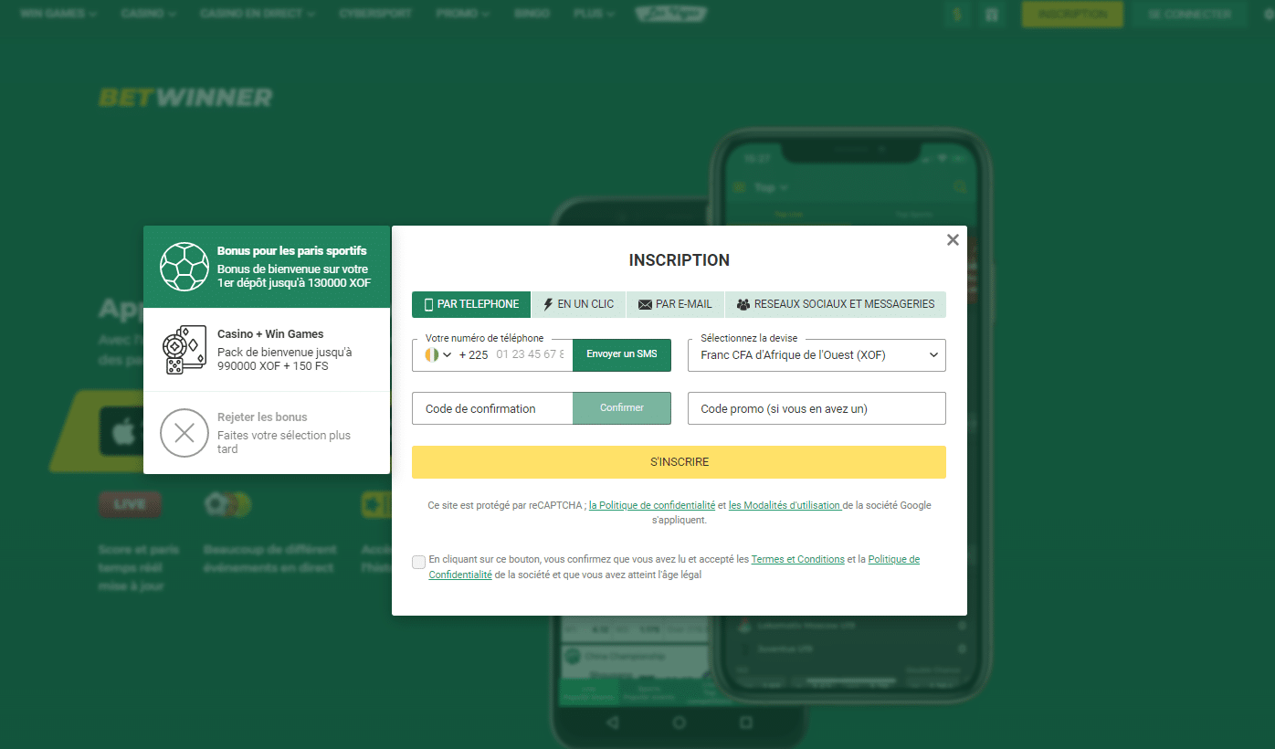Open les Modalités d'utilisation link

tap(785, 505)
